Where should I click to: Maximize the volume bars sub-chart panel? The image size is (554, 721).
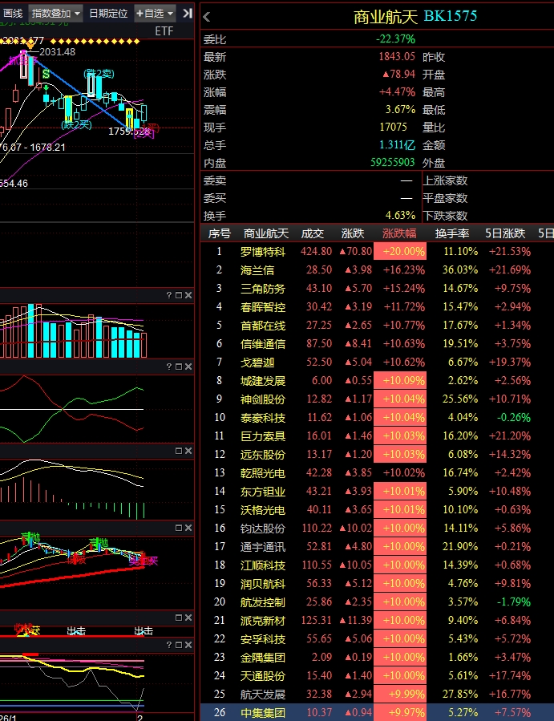coord(178,295)
